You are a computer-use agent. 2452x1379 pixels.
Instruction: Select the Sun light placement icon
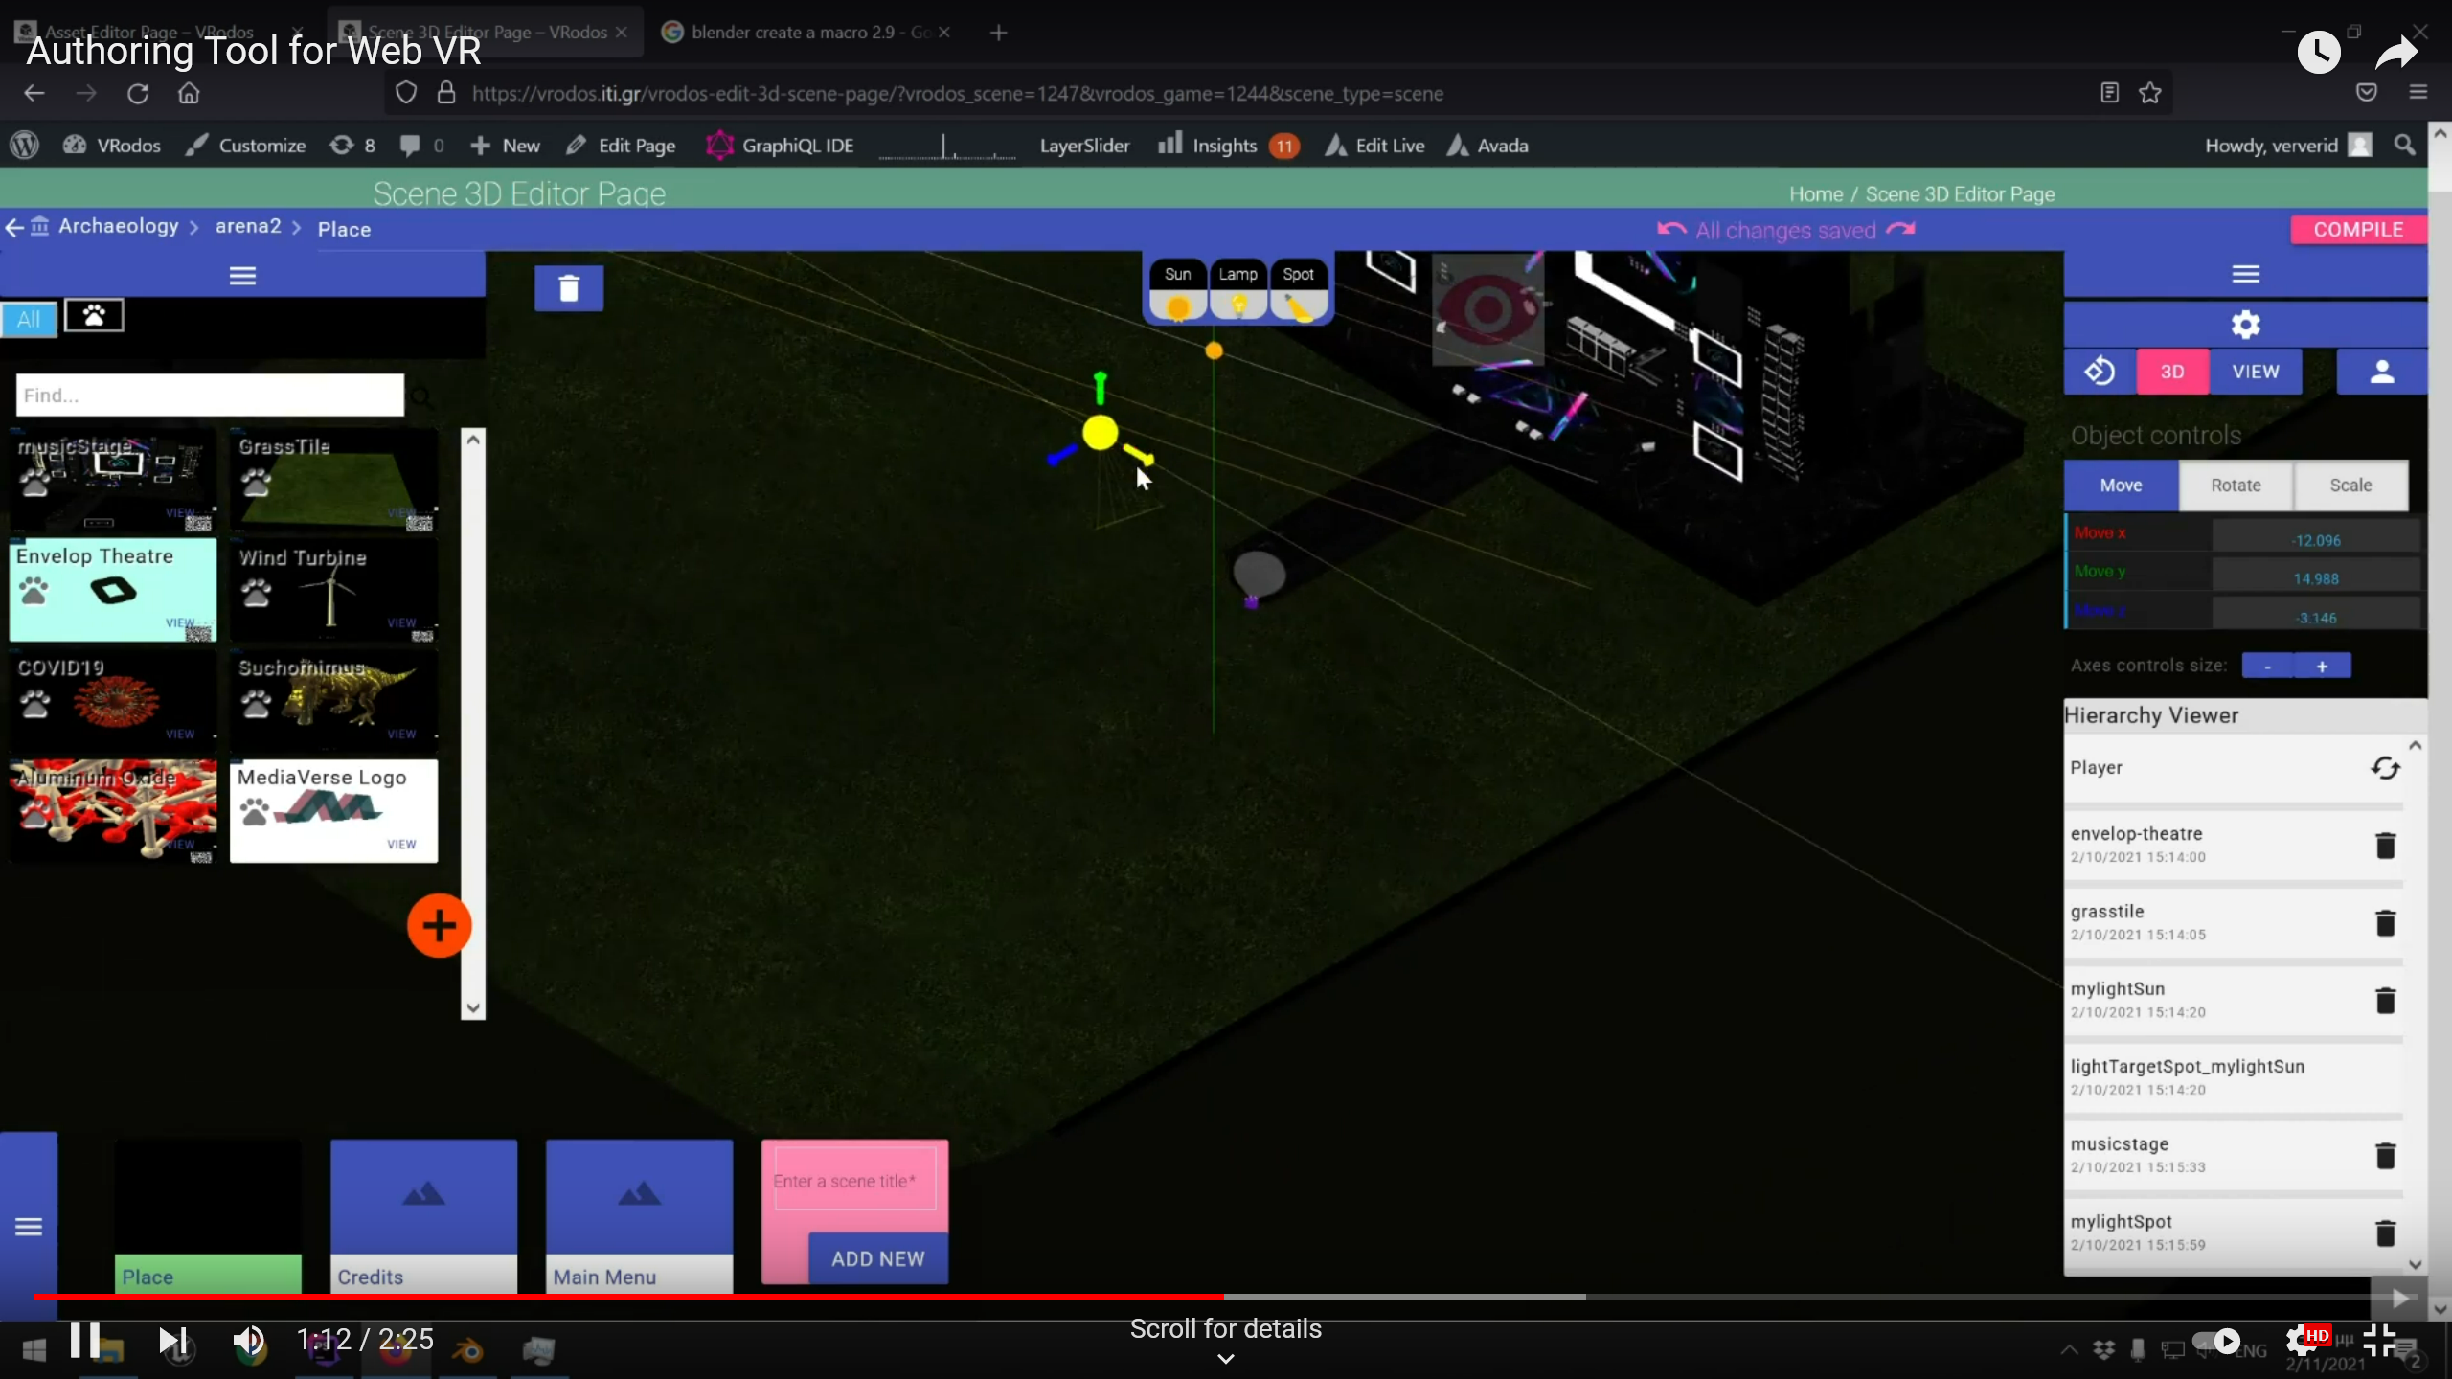1176,306
